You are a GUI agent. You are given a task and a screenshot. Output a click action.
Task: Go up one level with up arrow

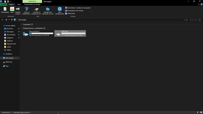click(x=12, y=20)
